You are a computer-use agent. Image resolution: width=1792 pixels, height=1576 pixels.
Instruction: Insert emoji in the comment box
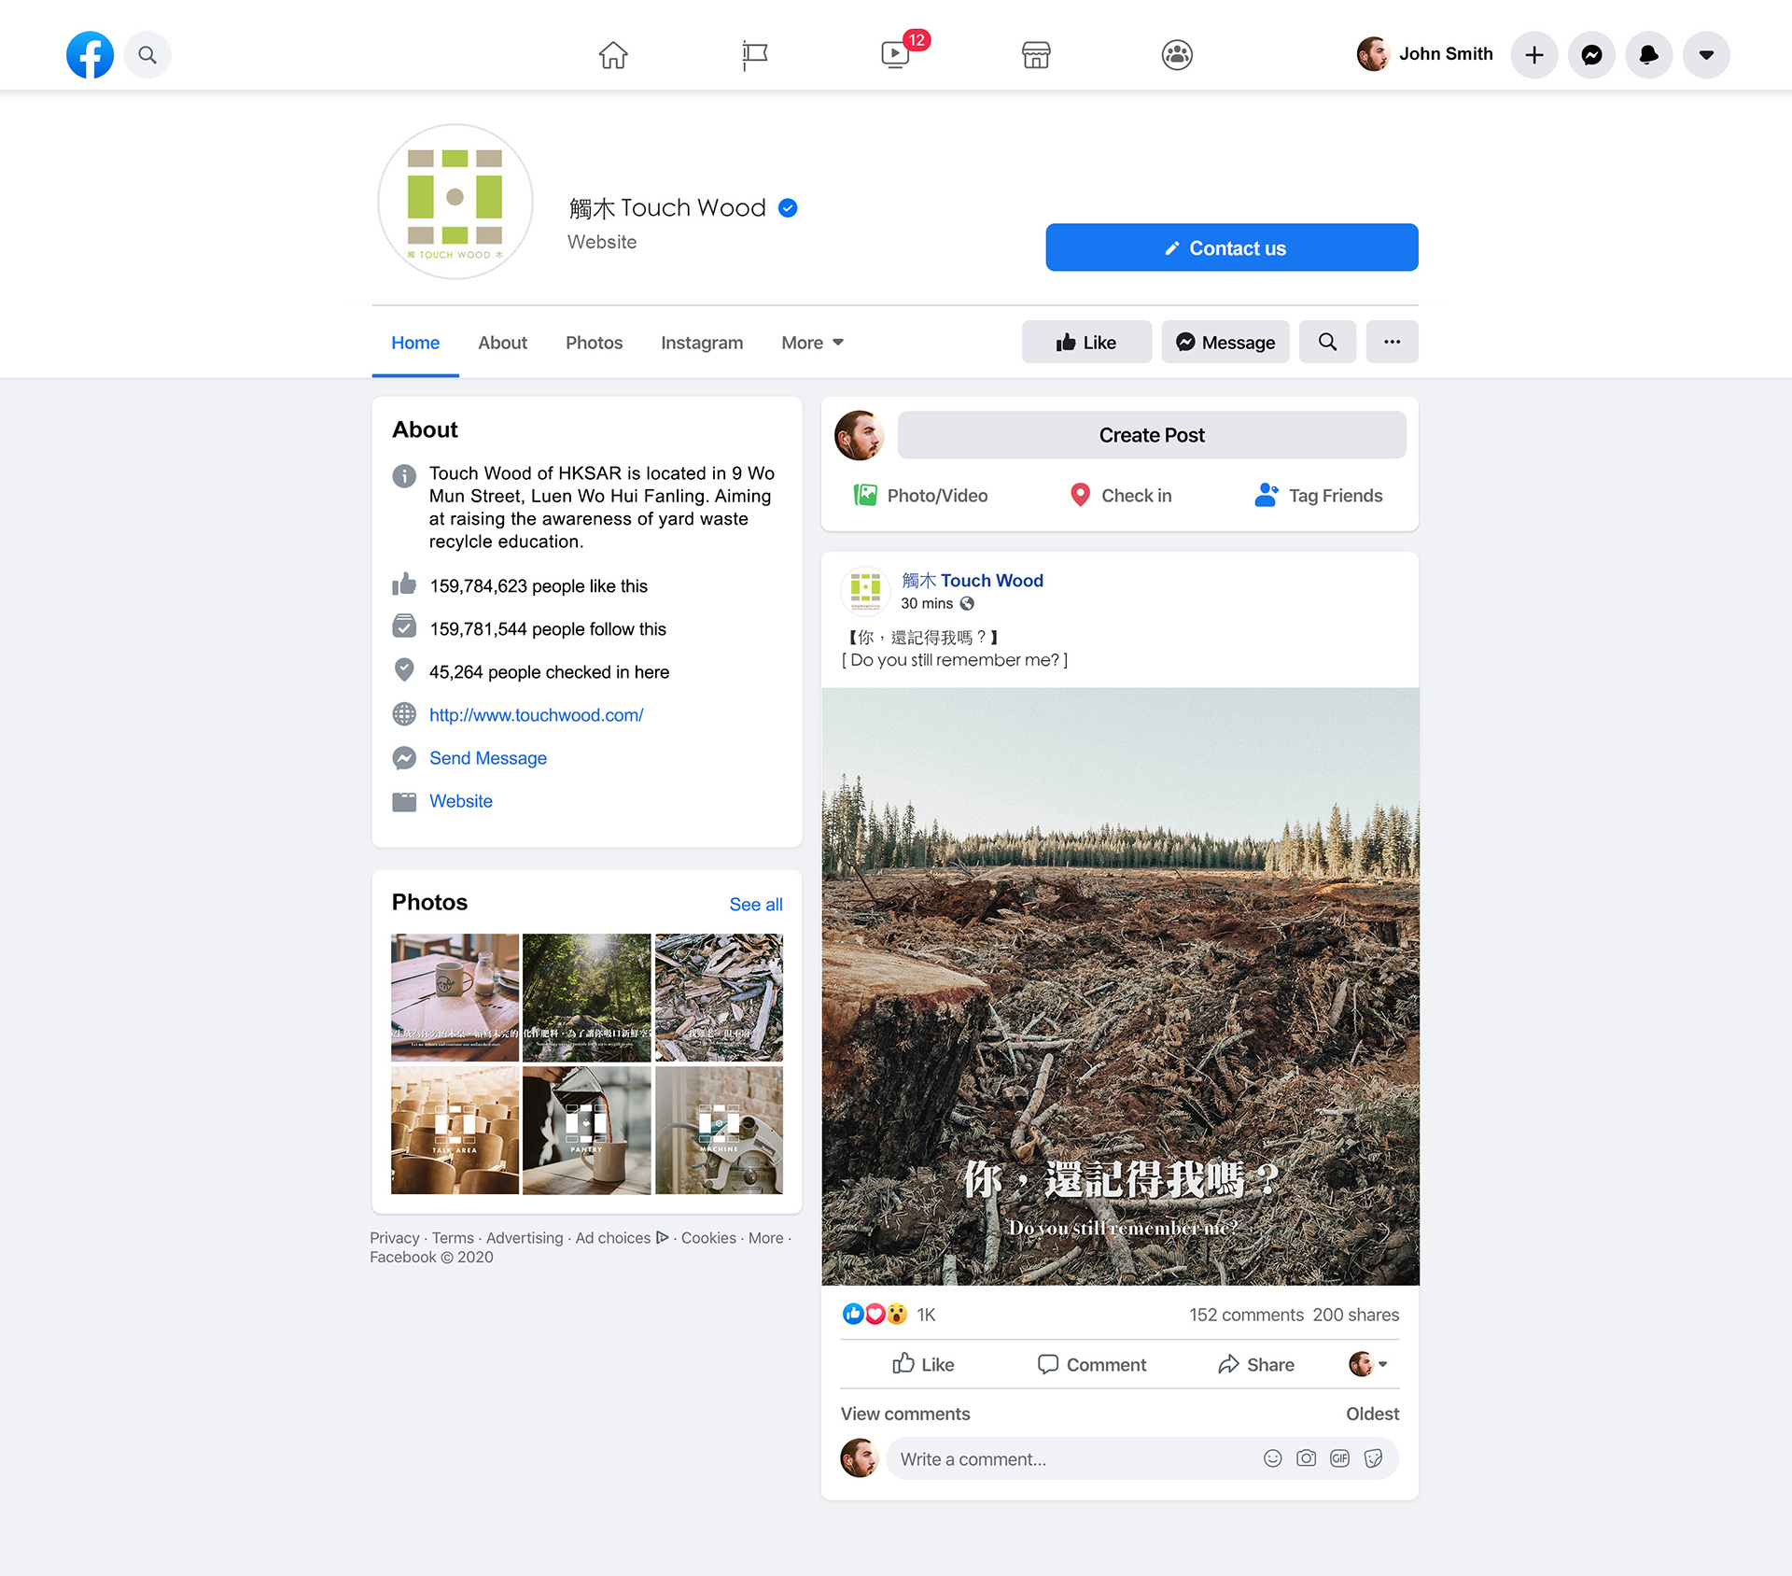click(x=1272, y=1458)
